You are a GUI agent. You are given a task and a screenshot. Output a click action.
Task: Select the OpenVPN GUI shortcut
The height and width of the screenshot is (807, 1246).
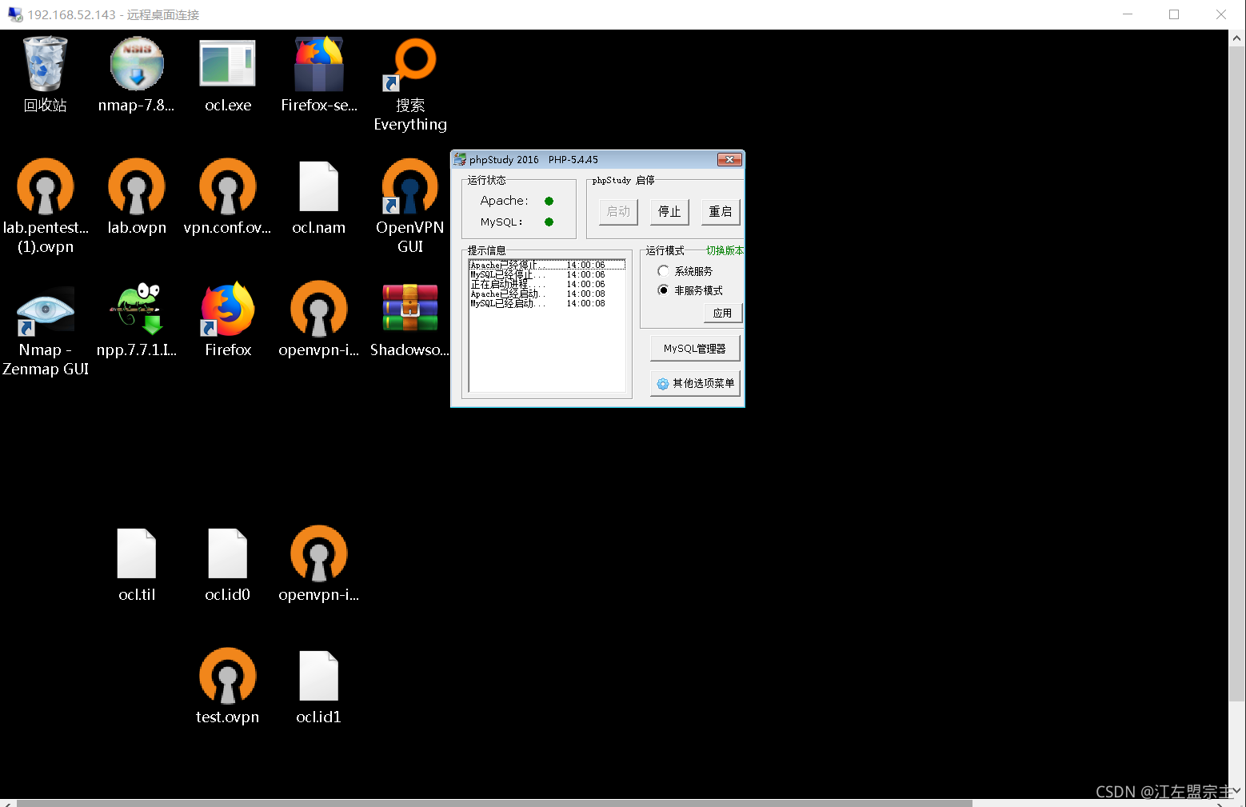point(410,206)
